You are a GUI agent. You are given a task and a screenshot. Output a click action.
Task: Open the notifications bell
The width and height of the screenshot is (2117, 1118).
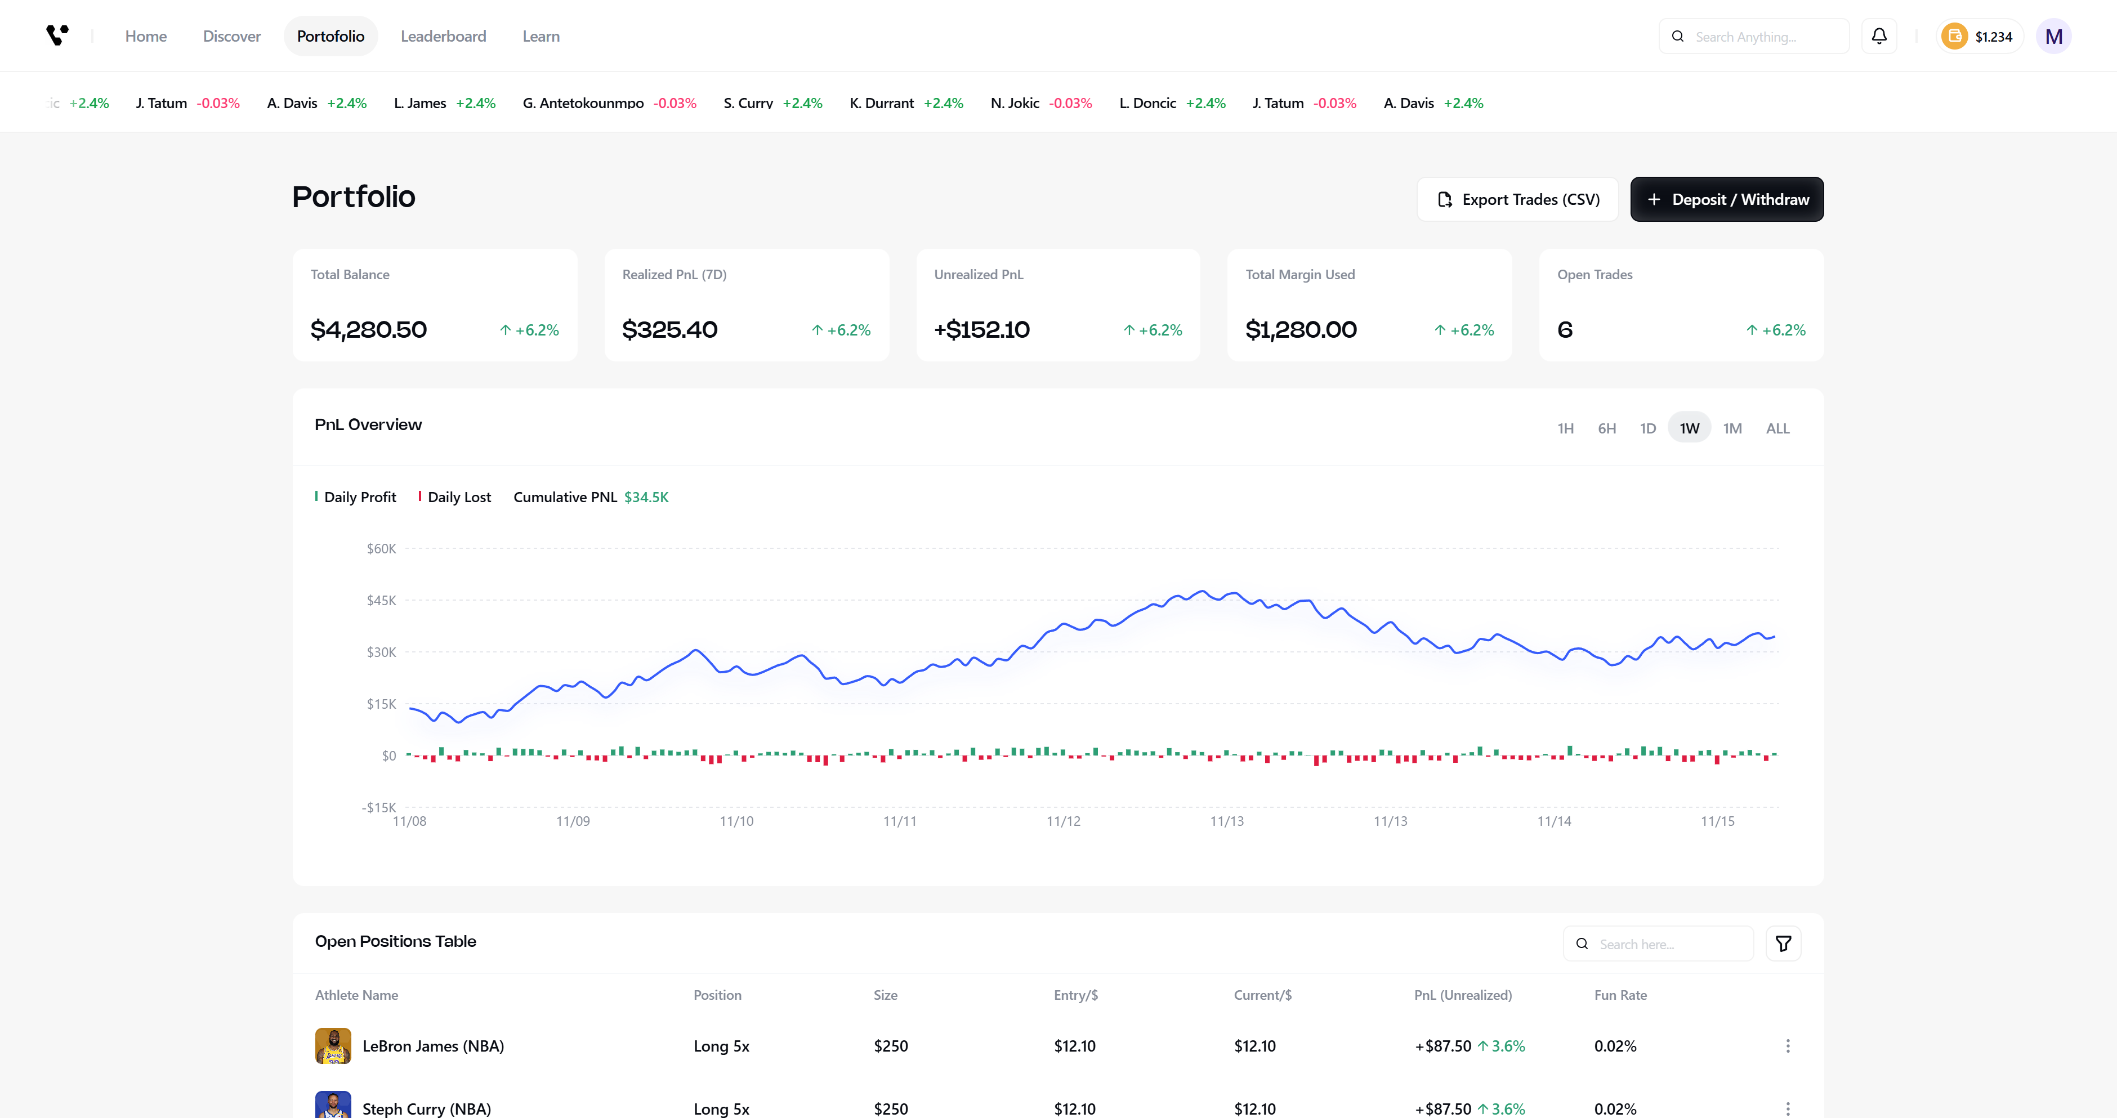[1879, 36]
